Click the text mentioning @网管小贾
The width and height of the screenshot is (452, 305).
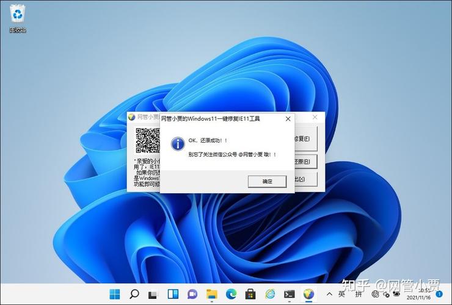[232, 155]
